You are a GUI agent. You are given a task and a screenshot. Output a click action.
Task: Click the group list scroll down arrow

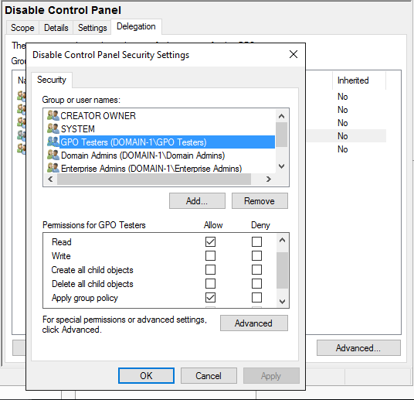(282, 166)
